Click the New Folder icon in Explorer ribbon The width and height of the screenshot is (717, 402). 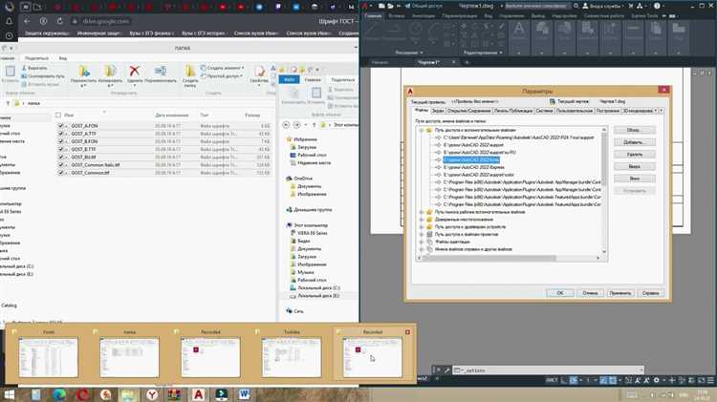click(x=190, y=70)
